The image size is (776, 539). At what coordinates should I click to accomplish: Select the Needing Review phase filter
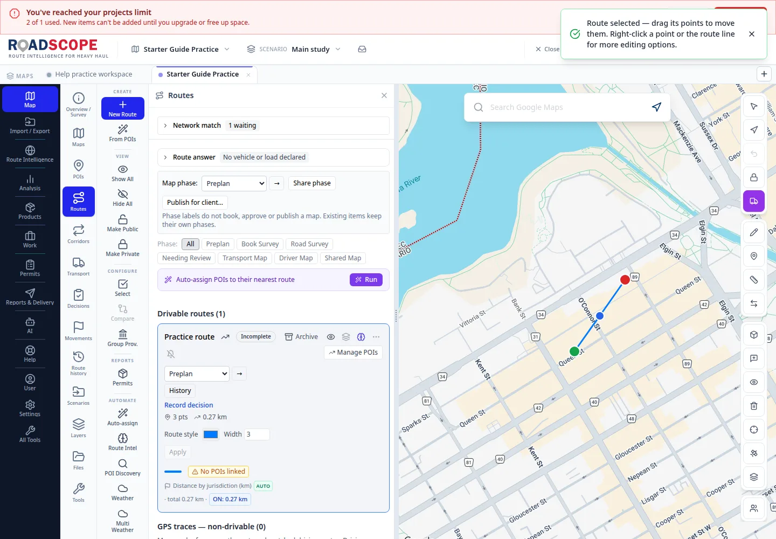point(186,258)
